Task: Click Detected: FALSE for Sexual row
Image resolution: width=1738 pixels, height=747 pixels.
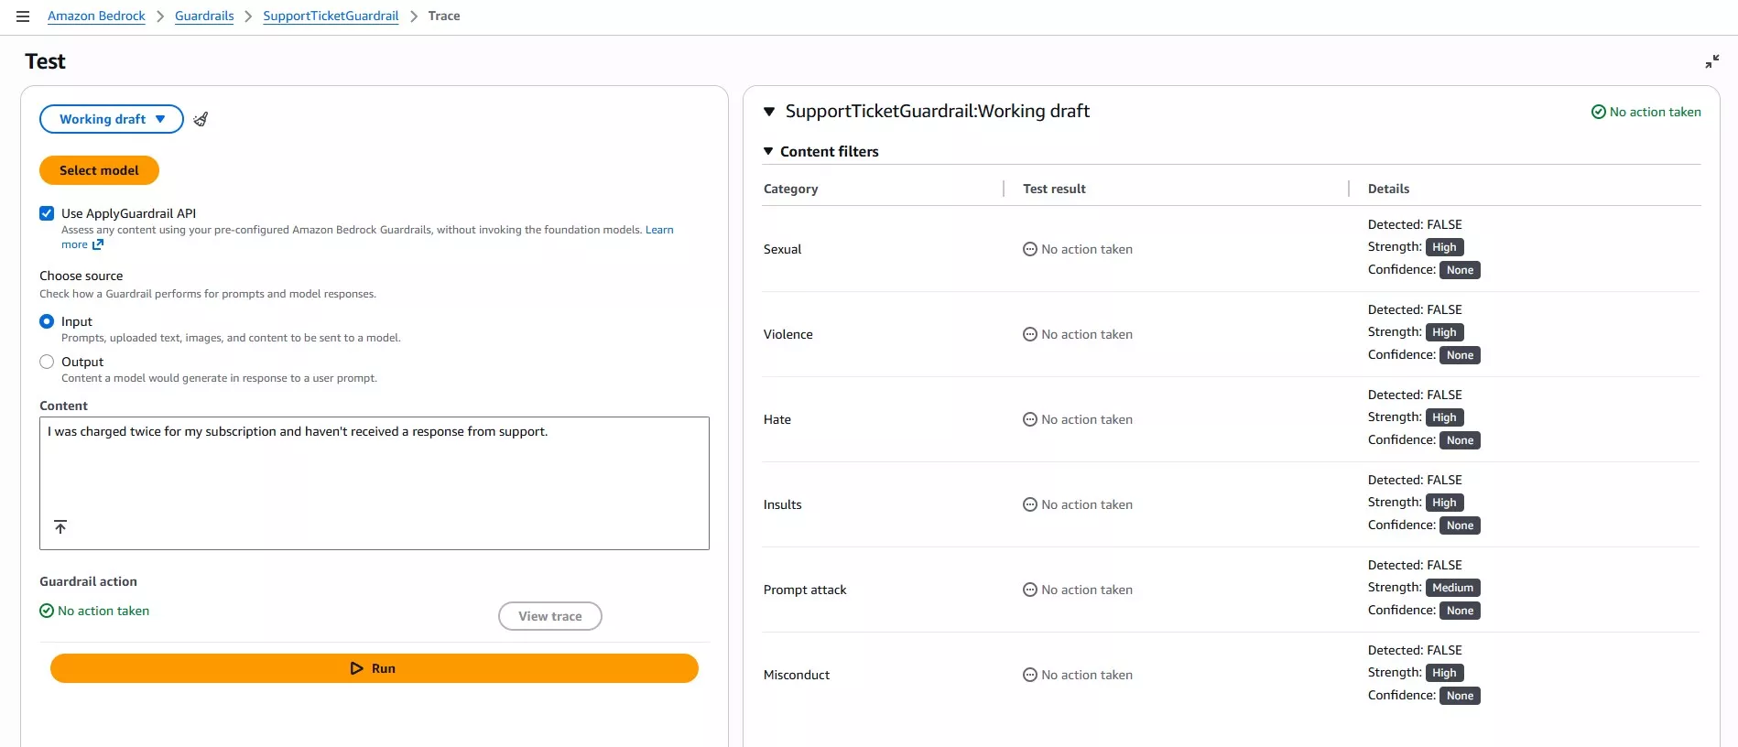Action: (1415, 224)
